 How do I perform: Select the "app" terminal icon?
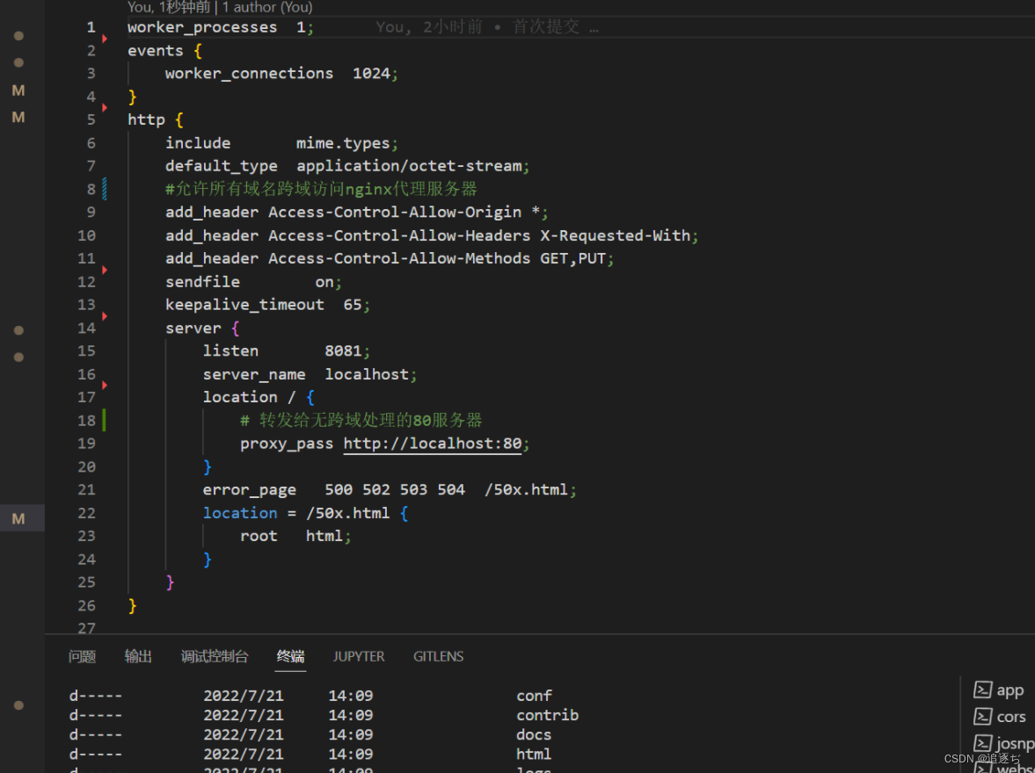point(983,690)
